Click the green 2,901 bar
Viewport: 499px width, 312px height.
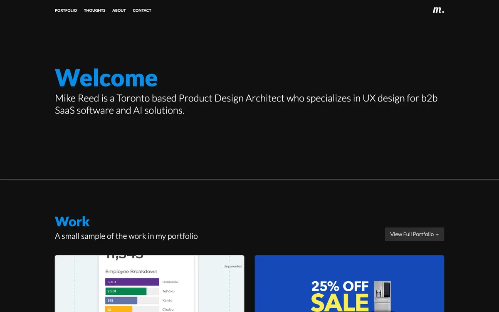(x=126, y=291)
